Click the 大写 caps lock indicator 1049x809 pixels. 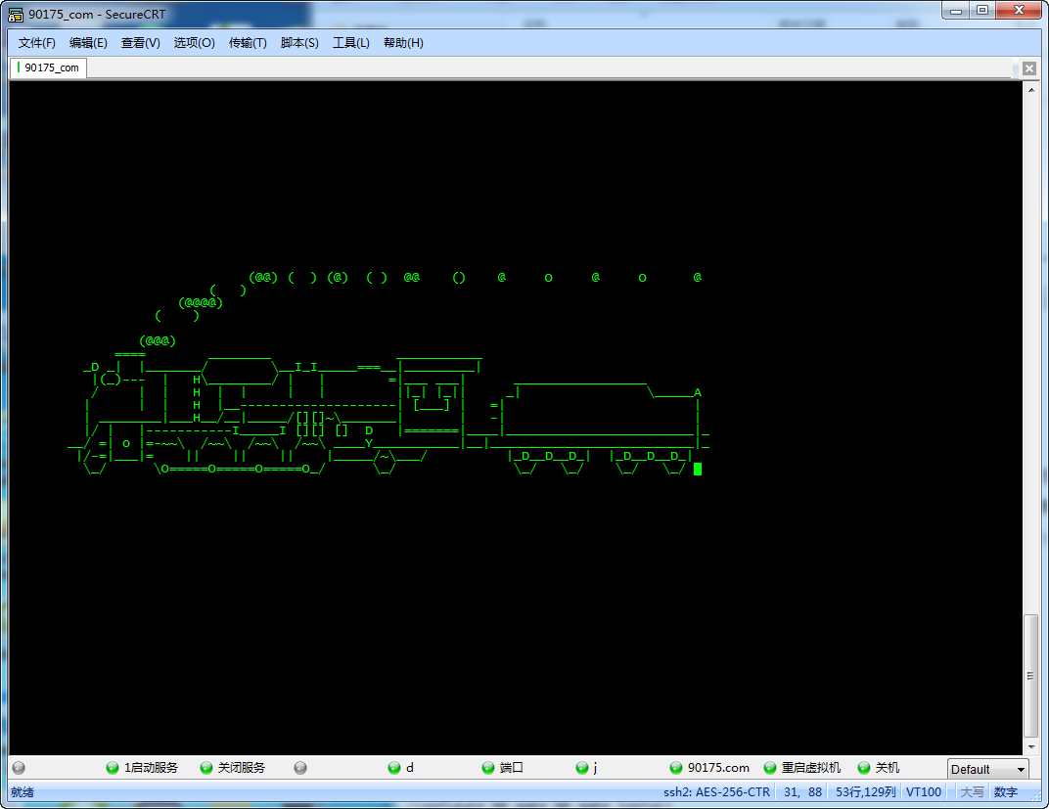pyautogui.click(x=972, y=792)
